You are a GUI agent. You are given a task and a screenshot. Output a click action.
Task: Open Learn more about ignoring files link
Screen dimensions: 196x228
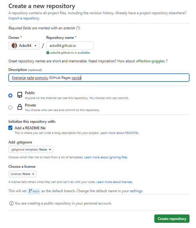point(106,157)
